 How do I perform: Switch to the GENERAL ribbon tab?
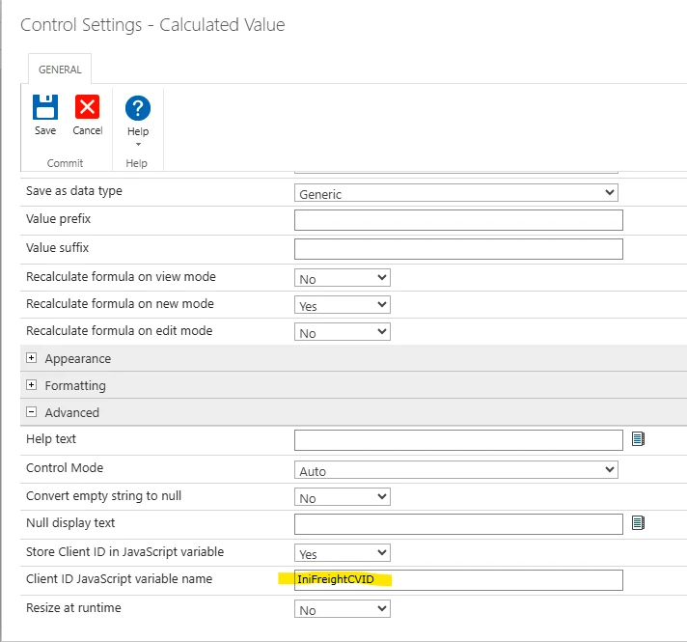[x=59, y=70]
